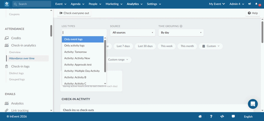Open the live chat bubble widget
This screenshot has height=121, width=264.
pyautogui.click(x=253, y=104)
